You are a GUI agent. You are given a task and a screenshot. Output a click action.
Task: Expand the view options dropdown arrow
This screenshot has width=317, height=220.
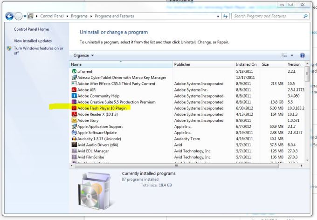click(292, 55)
